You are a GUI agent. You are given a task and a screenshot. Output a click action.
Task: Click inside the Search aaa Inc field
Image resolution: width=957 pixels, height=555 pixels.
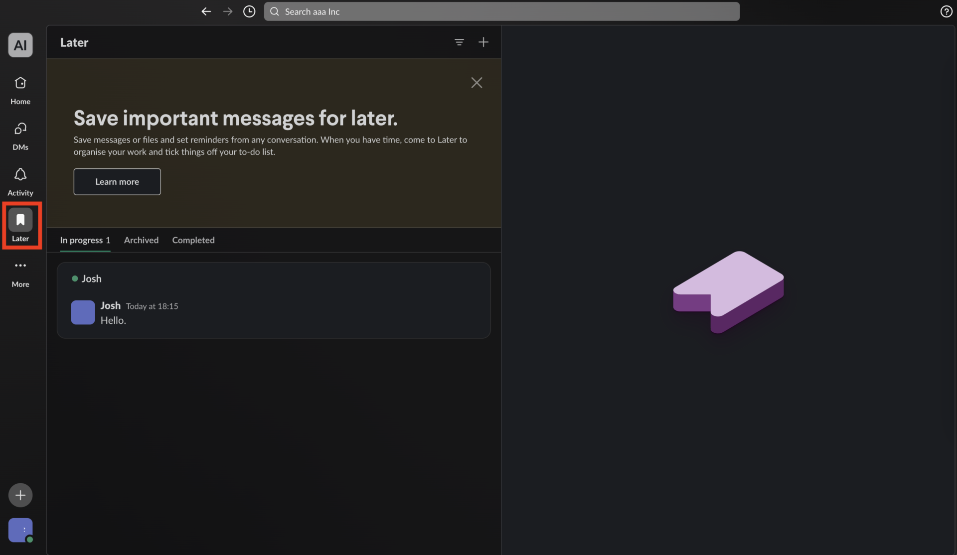point(501,11)
